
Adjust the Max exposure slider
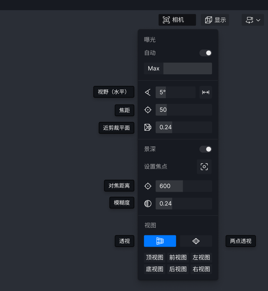[178, 68]
